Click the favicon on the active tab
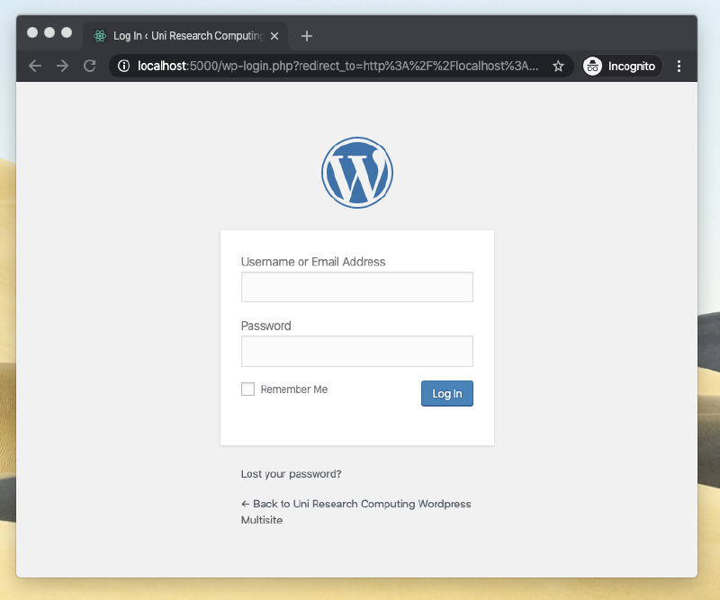Image resolution: width=720 pixels, height=600 pixels. [x=98, y=36]
